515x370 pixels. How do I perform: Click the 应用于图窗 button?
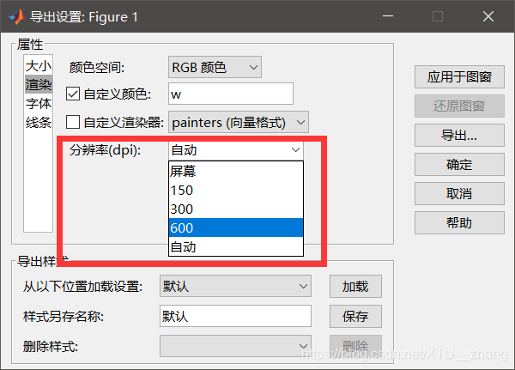coord(459,77)
